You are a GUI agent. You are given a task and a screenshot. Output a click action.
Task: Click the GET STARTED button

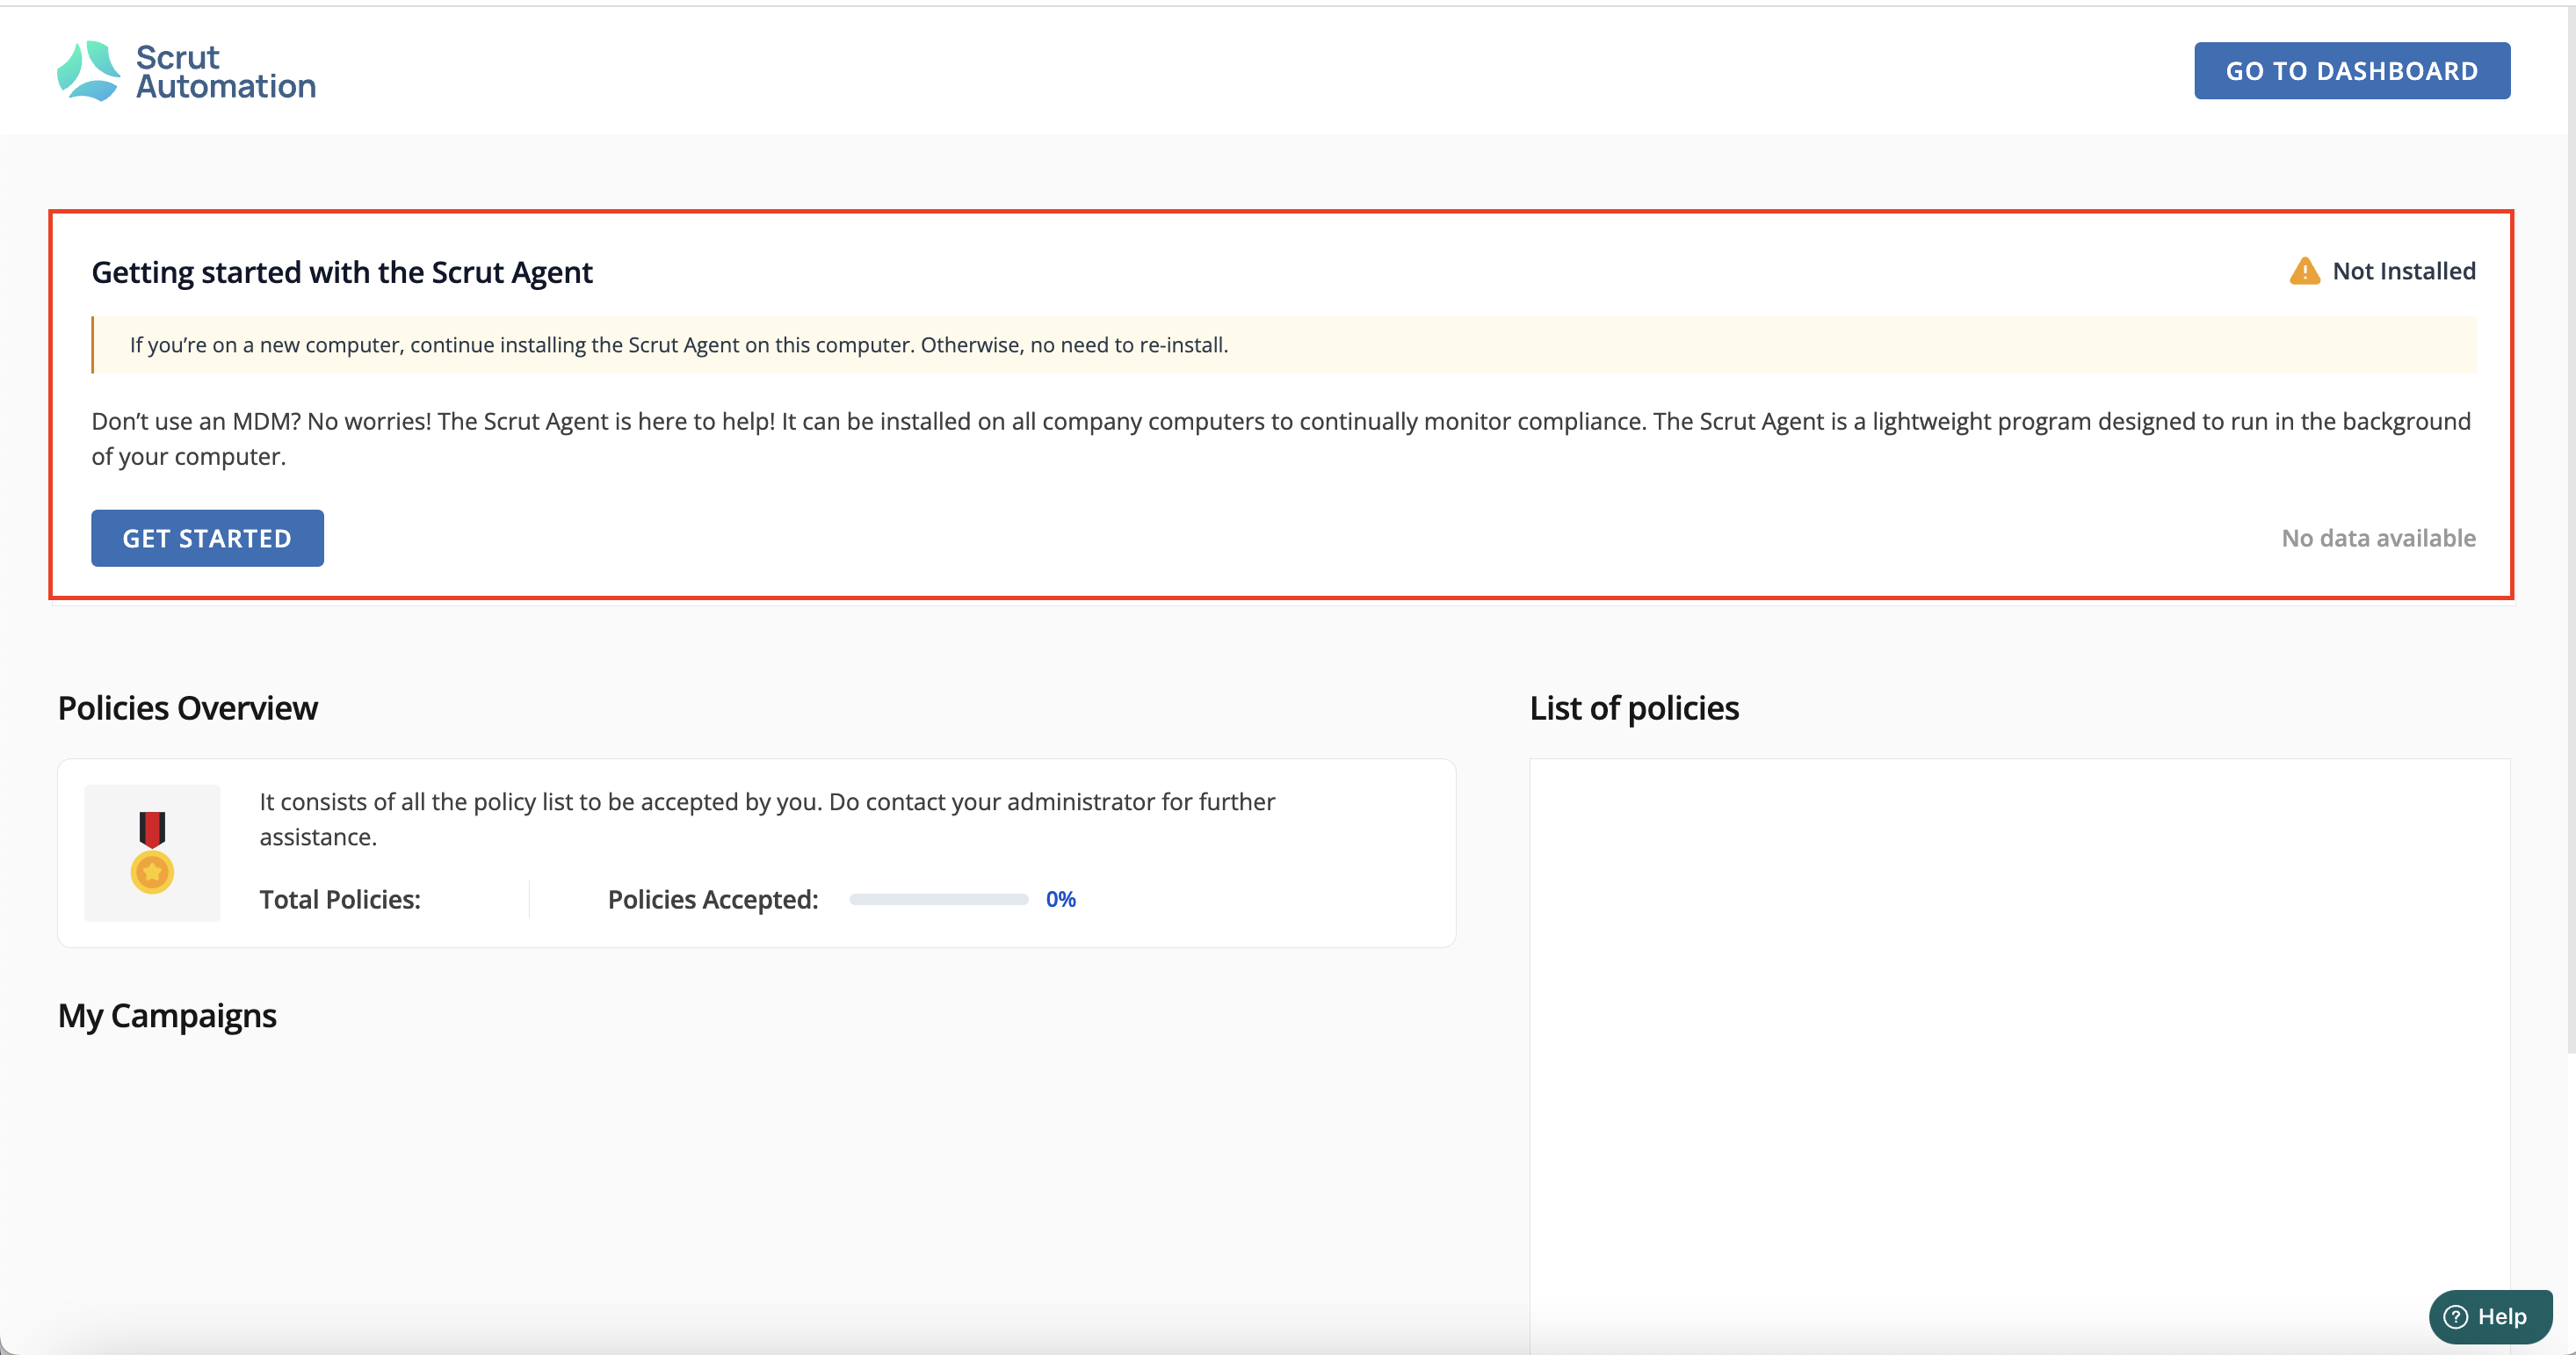tap(207, 538)
